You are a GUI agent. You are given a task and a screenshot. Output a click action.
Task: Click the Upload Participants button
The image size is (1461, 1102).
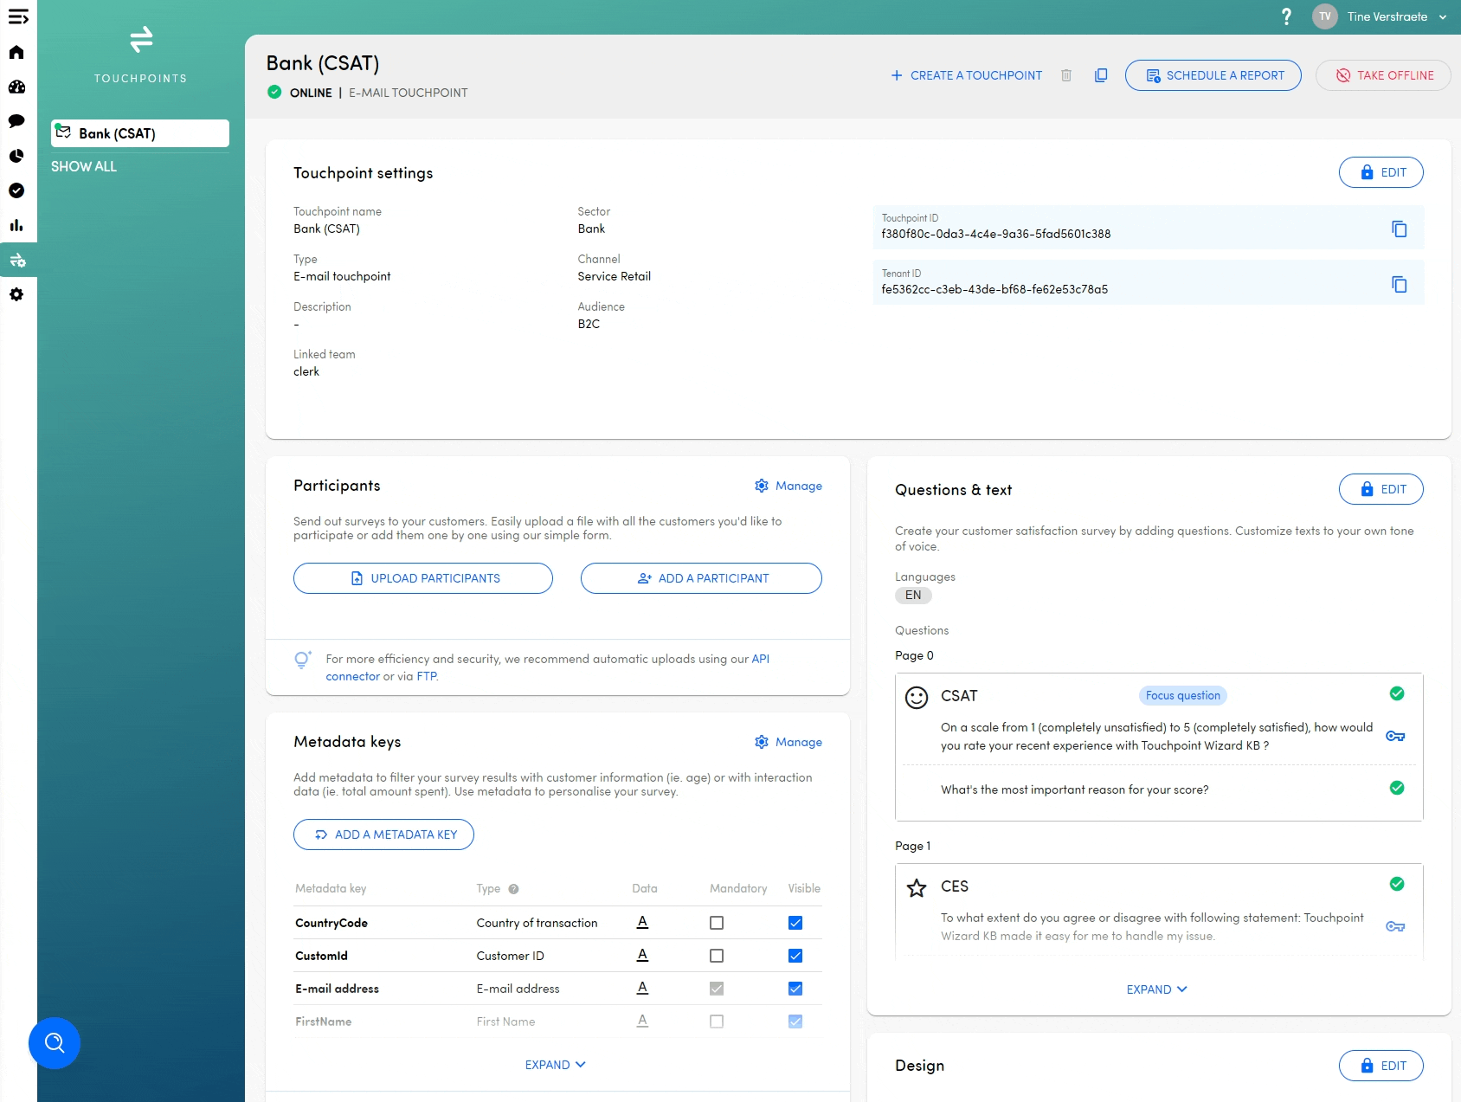click(x=423, y=578)
